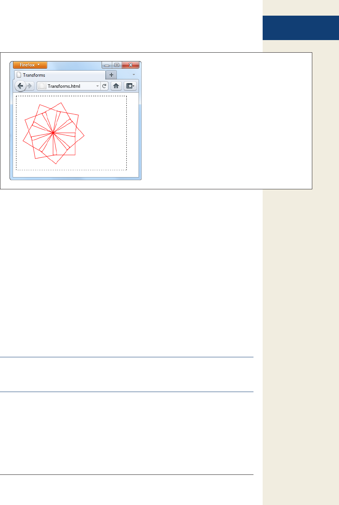
Task: Open a new tab with plus
Action: click(x=111, y=75)
